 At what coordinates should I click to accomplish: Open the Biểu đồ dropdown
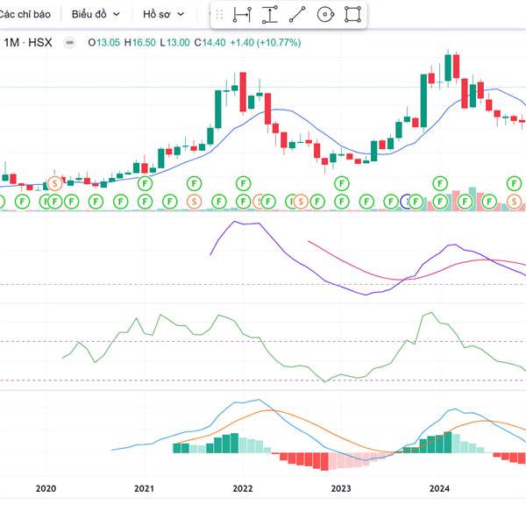96,14
